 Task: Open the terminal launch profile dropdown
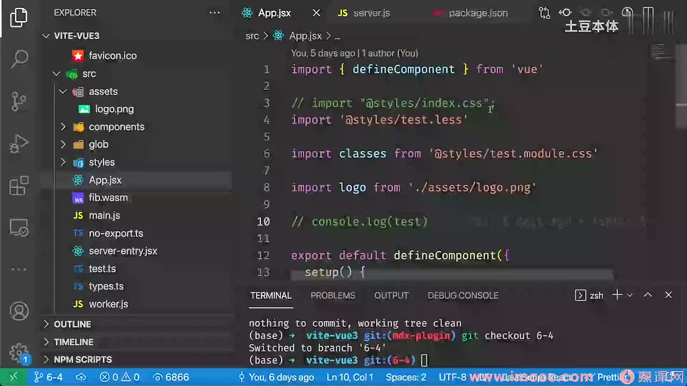pyautogui.click(x=630, y=295)
